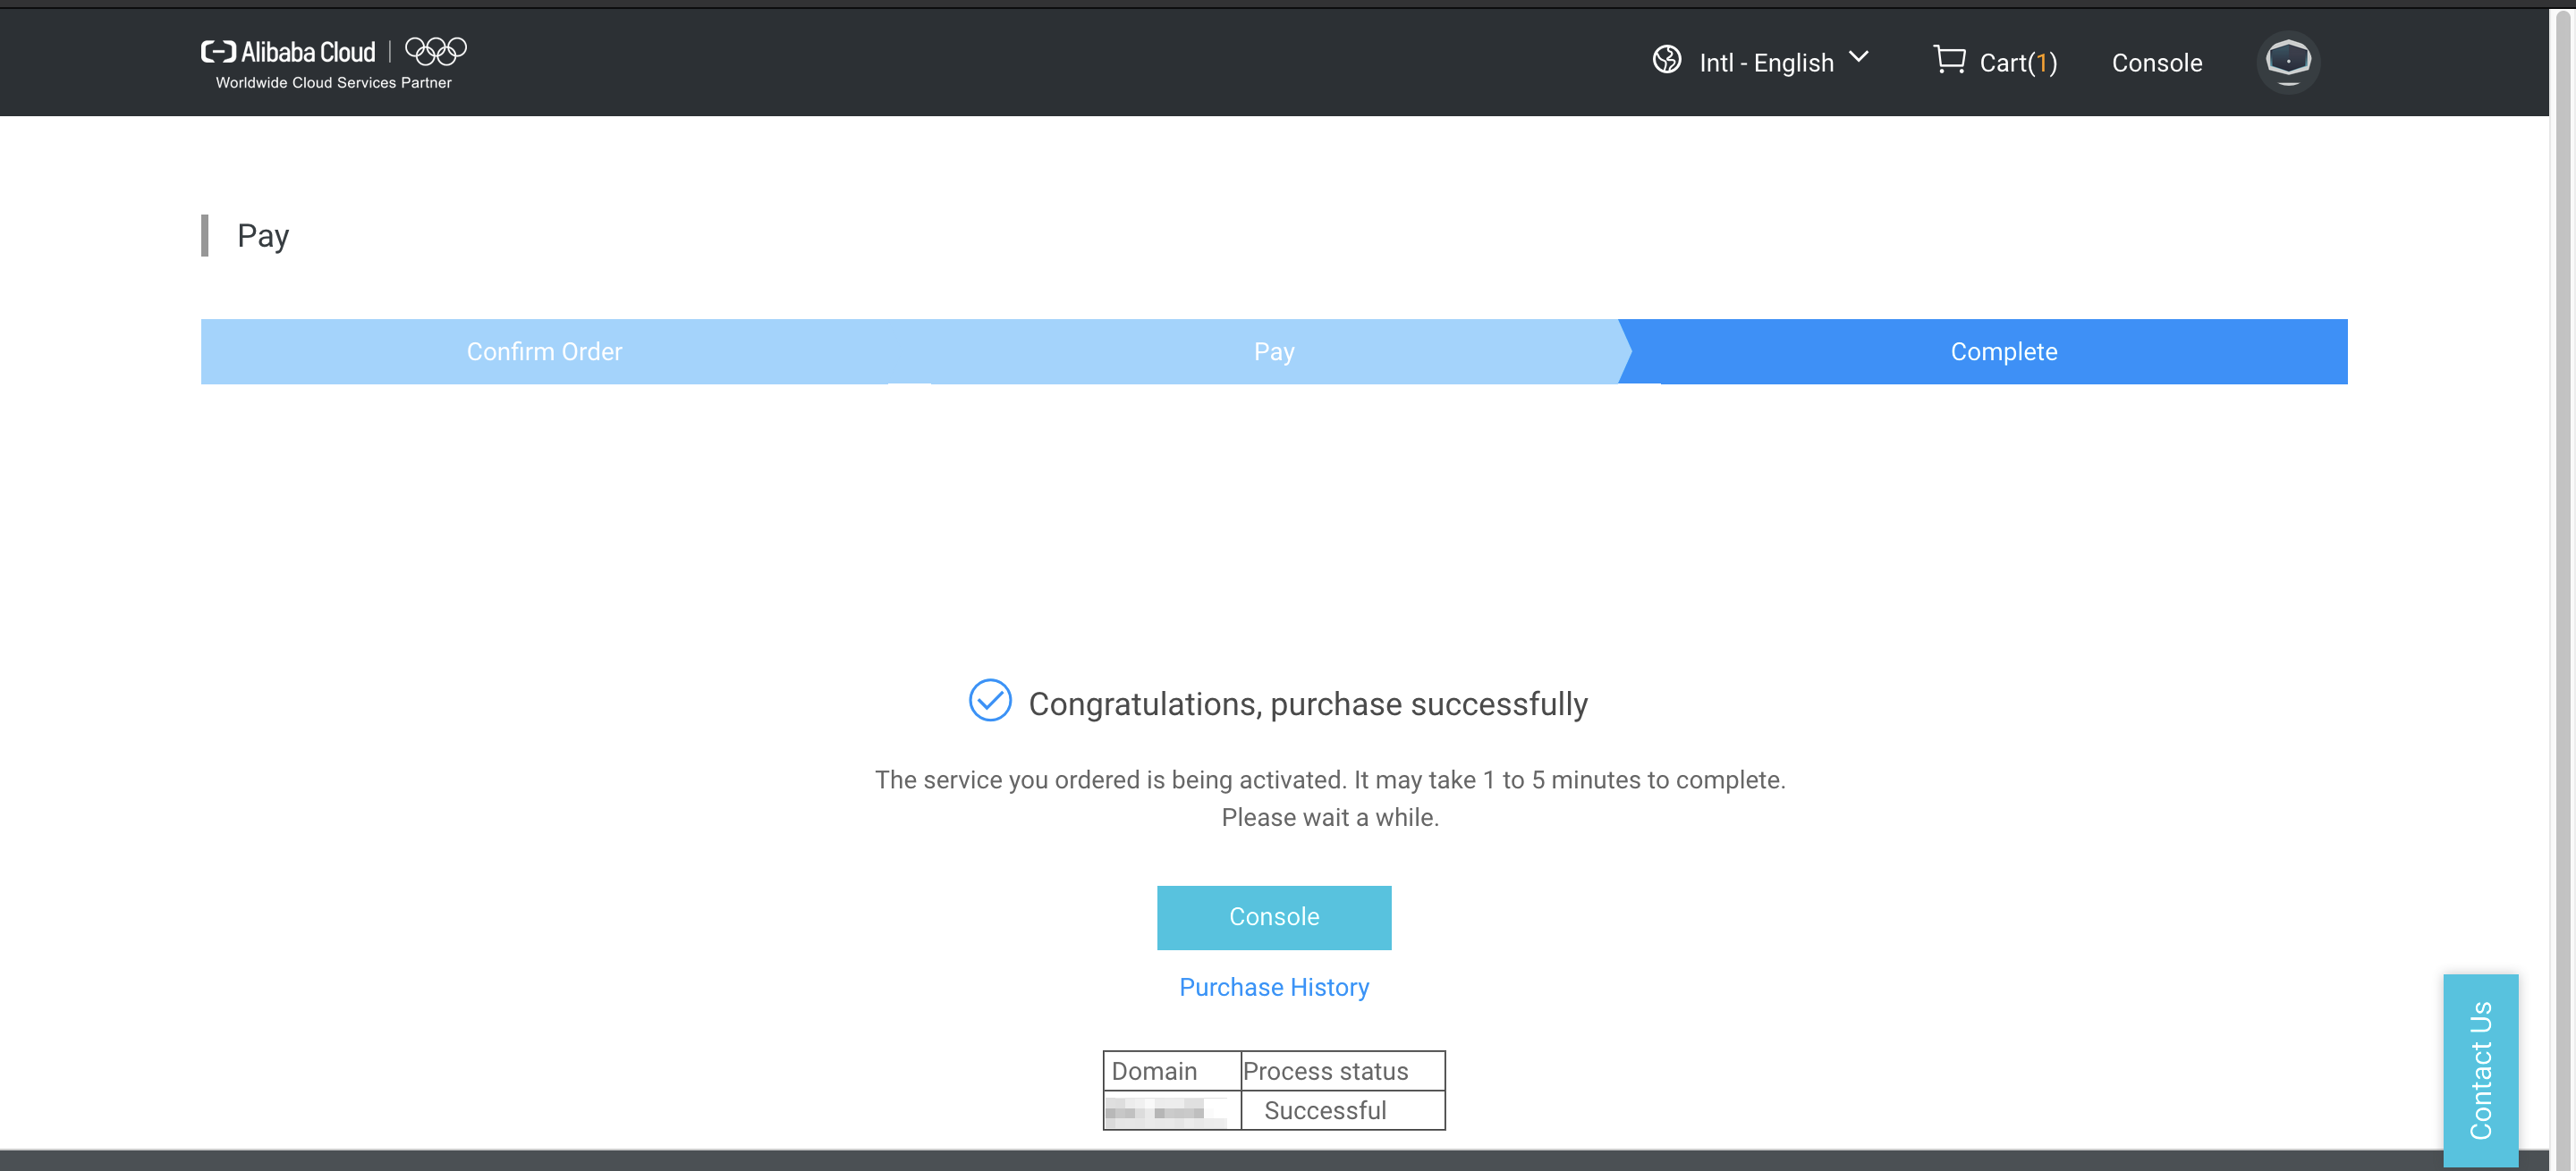Open Console from the top navigation
The image size is (2576, 1171).
pyautogui.click(x=2156, y=63)
